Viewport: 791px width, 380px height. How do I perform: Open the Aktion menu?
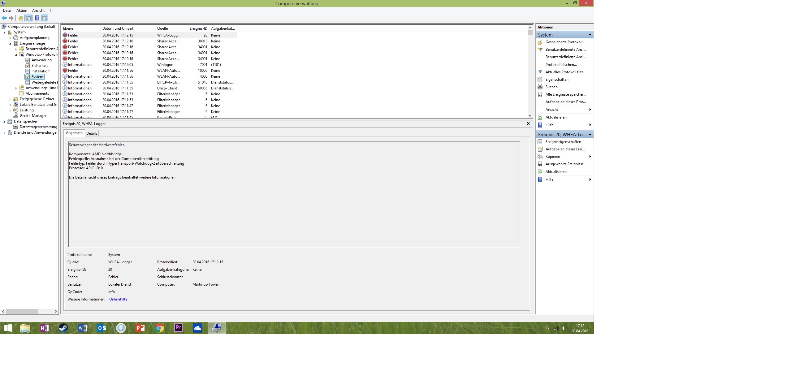22,11
